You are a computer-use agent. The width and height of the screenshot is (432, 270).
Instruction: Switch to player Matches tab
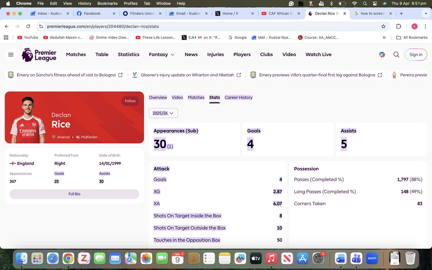pos(196,98)
